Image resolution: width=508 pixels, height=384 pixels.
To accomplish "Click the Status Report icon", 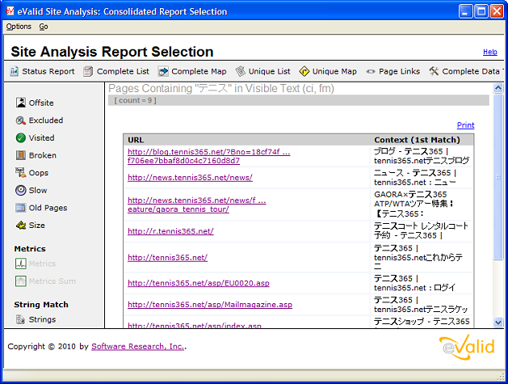I will click(14, 71).
